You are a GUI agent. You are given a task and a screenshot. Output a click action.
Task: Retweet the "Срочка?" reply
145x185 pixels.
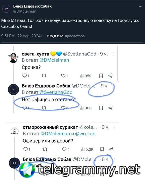click(44, 76)
